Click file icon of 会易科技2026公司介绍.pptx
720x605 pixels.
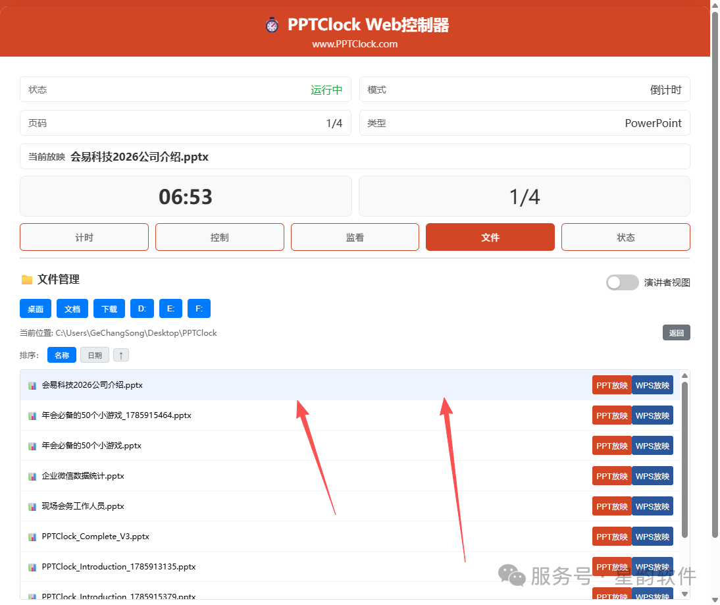point(32,385)
